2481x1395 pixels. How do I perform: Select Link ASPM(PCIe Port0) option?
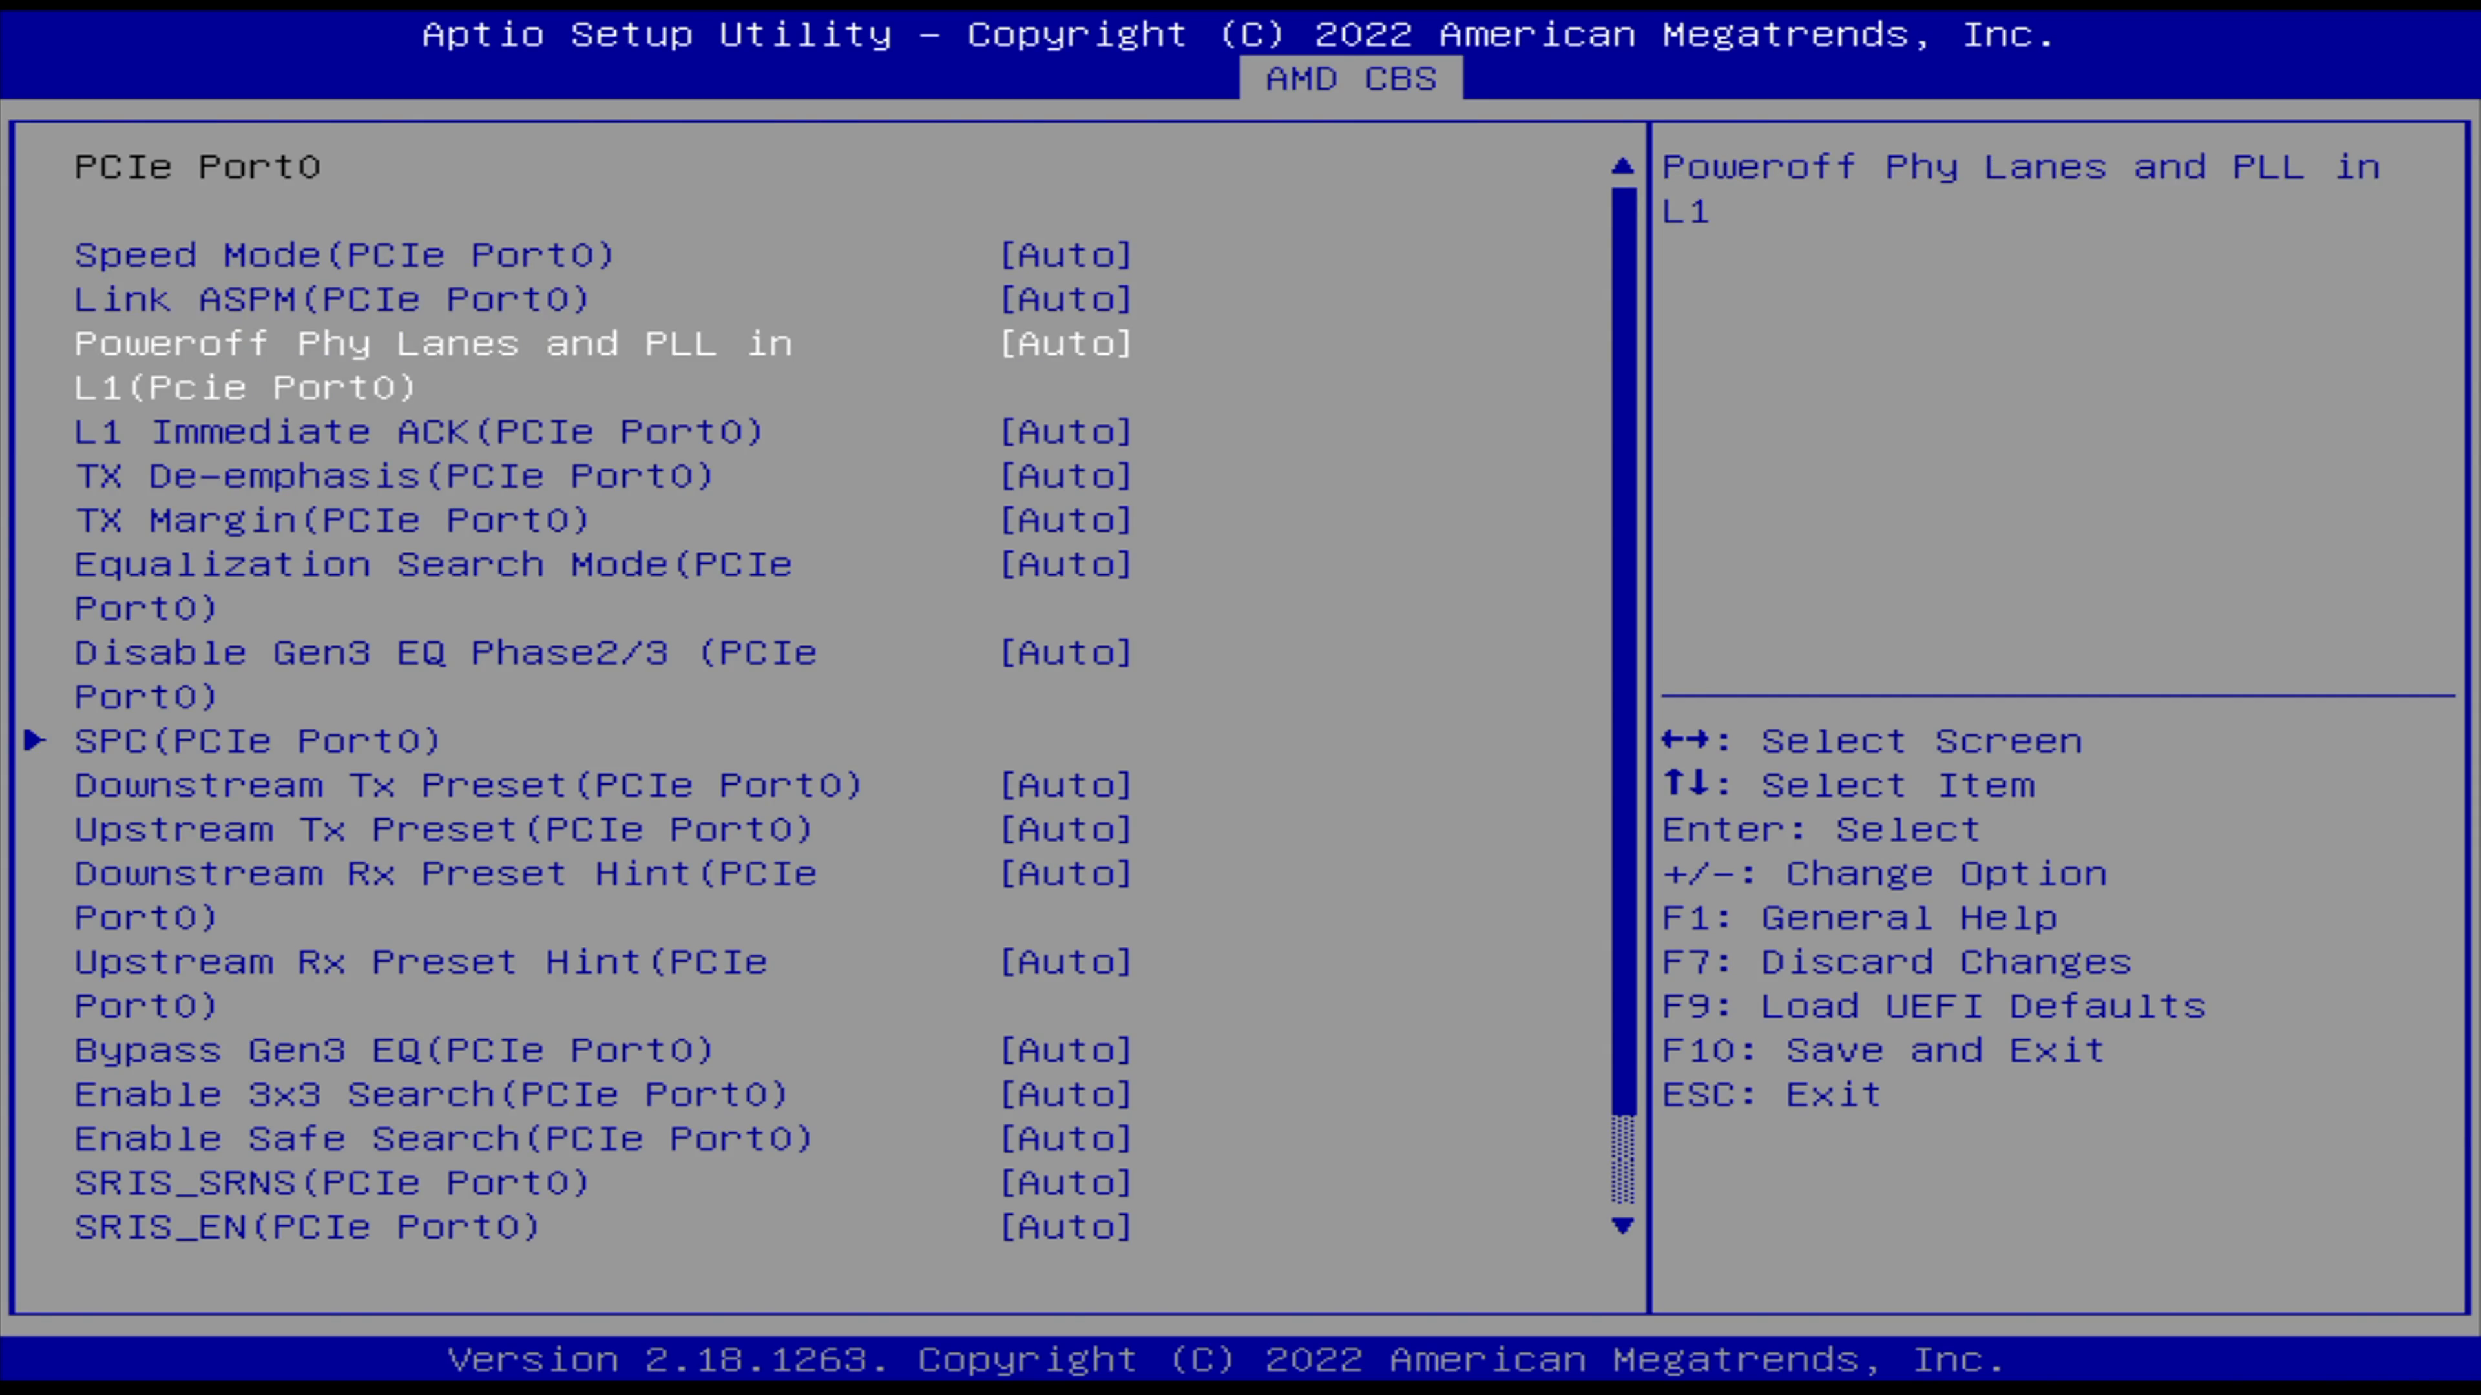331,300
